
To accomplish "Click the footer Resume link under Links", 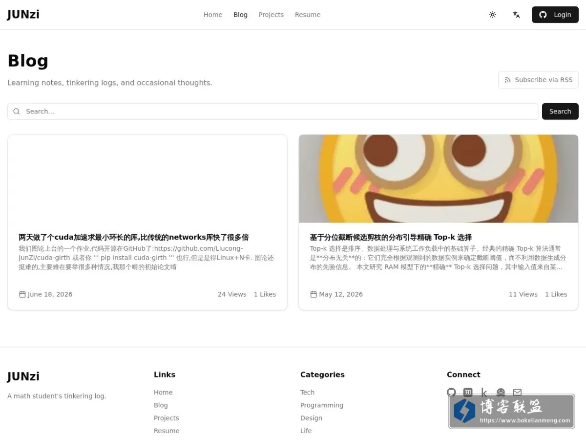I will [x=167, y=431].
